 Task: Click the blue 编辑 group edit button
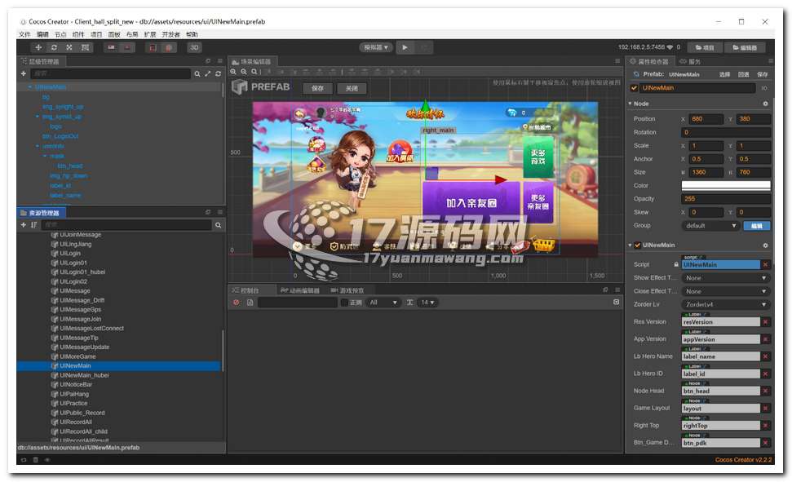click(757, 226)
